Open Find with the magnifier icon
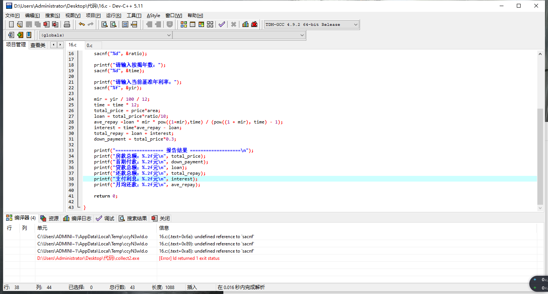This screenshot has width=548, height=294. (104, 24)
